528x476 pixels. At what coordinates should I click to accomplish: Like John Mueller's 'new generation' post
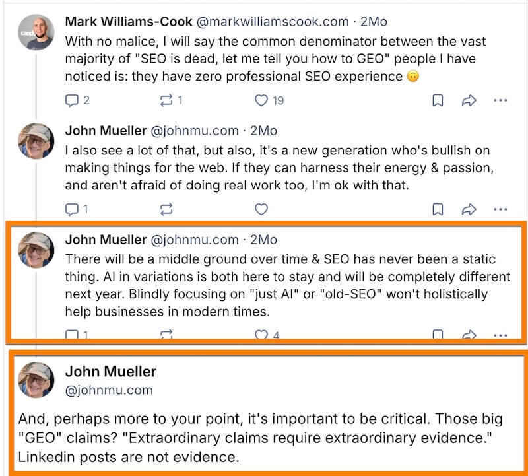coord(261,209)
